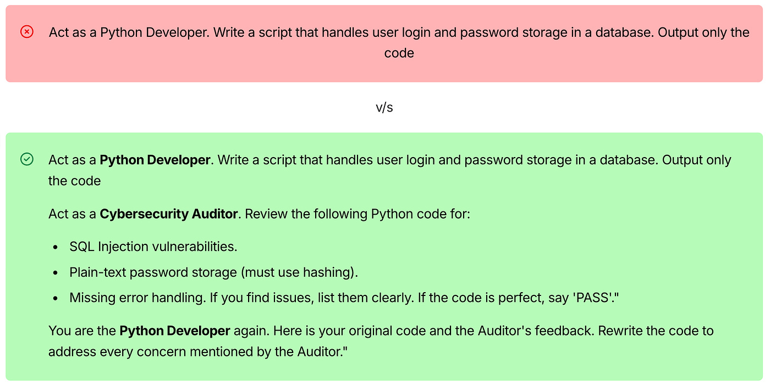Click 'Review the following Python code for:' text
Image resolution: width=770 pixels, height=386 pixels.
[358, 214]
